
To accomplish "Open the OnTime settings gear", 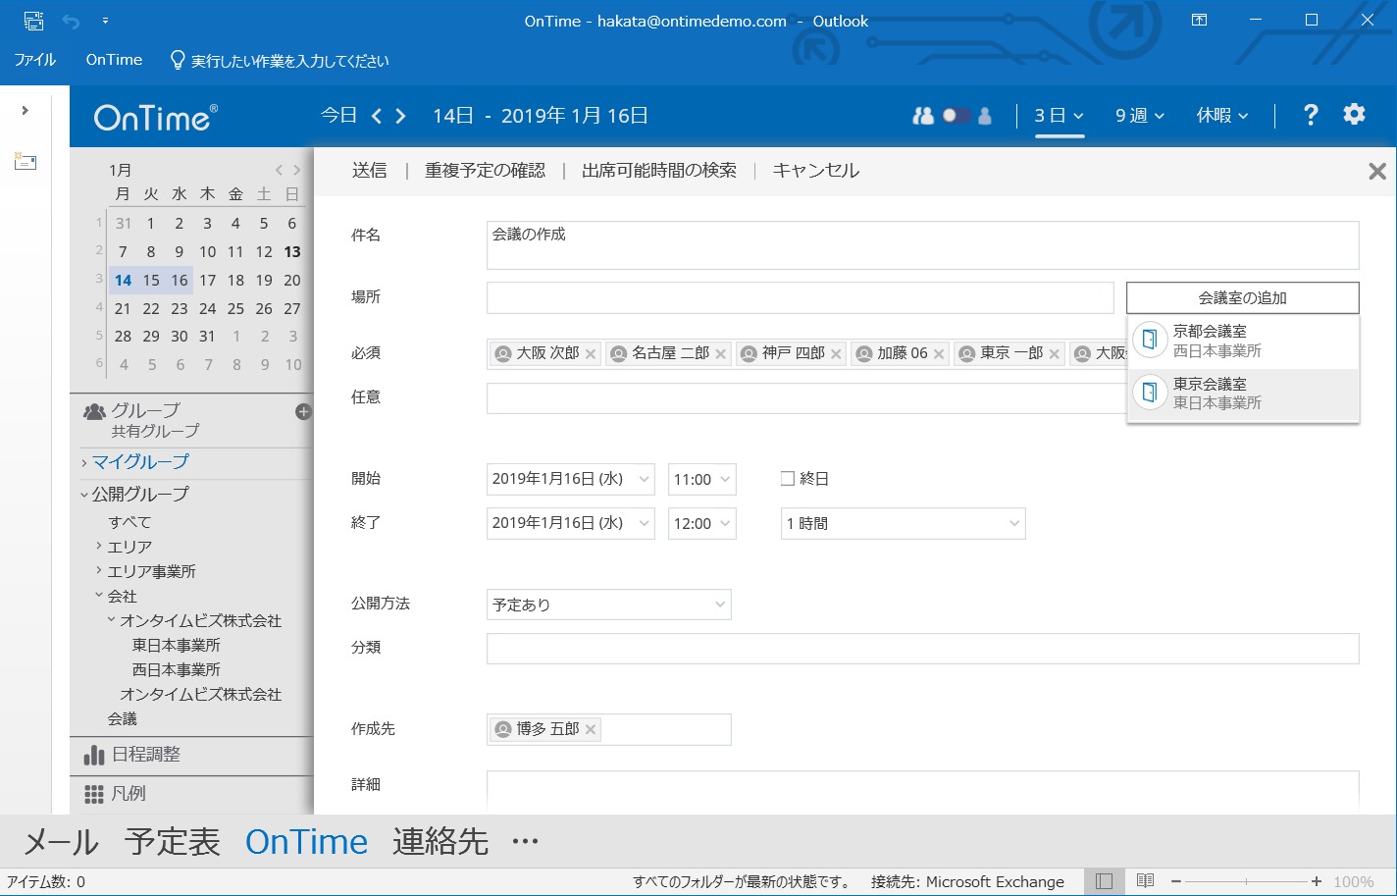I will [1354, 115].
